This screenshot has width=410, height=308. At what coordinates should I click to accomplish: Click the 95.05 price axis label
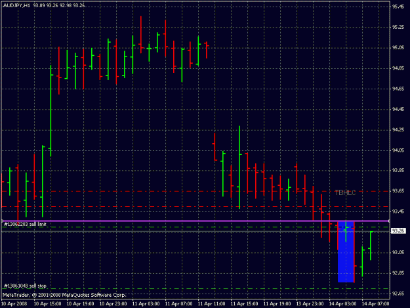(x=398, y=48)
